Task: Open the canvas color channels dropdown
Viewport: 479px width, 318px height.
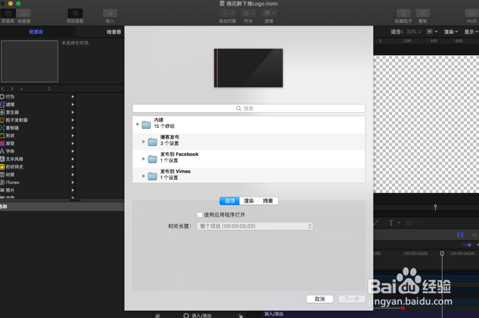Action: tap(432, 32)
